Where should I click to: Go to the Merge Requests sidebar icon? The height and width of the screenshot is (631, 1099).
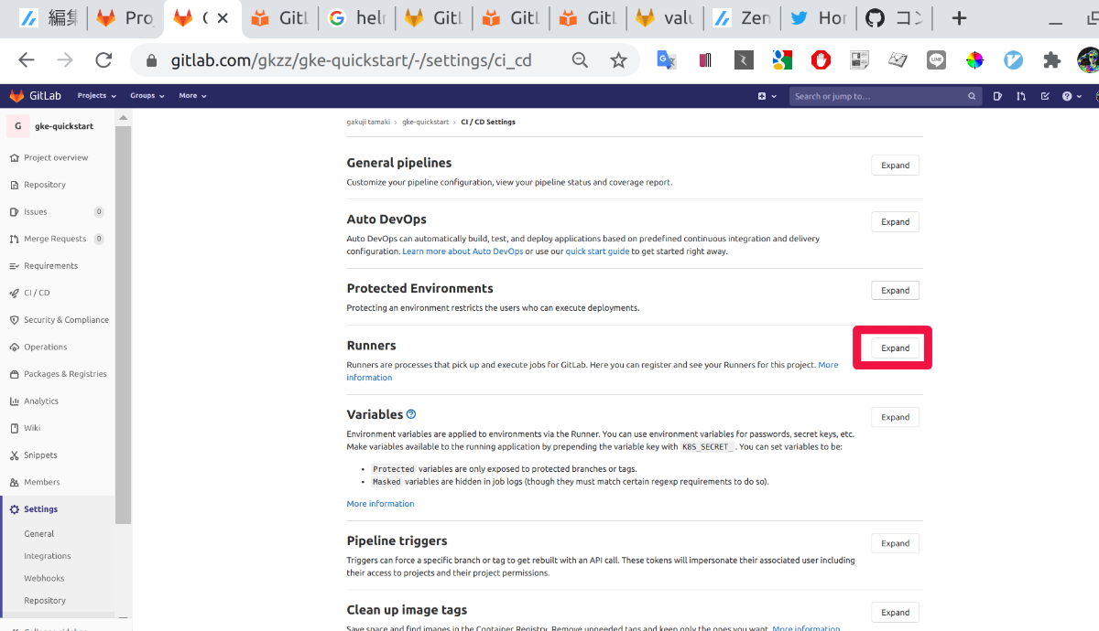tap(14, 239)
